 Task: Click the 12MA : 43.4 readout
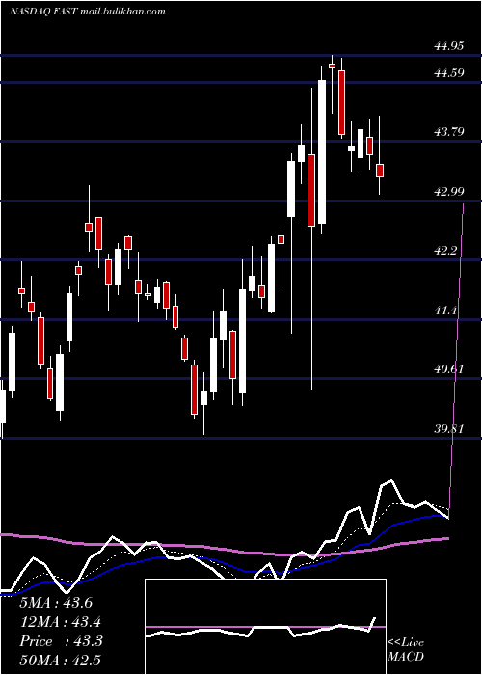coord(61,622)
